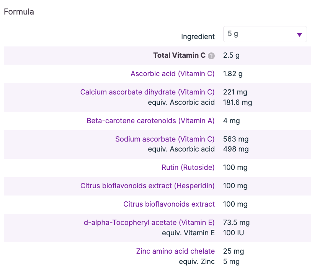Screen dimensions: 317x277
Task: Open the Zinc amino acid chelate link
Action: [175, 251]
